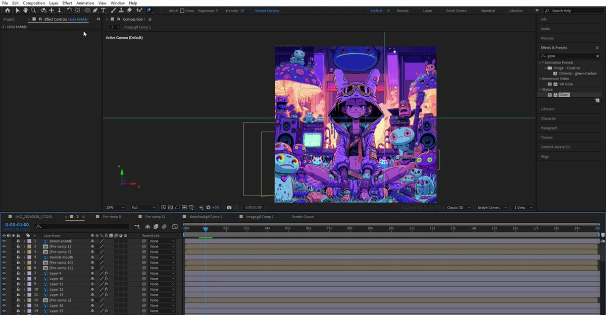Viewport: 606px width, 315px height.
Task: Enable the Mesh Show checkbox
Action: click(182, 11)
